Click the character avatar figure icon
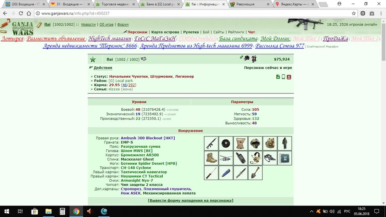Screen dimensions: 386x217 [254, 59]
